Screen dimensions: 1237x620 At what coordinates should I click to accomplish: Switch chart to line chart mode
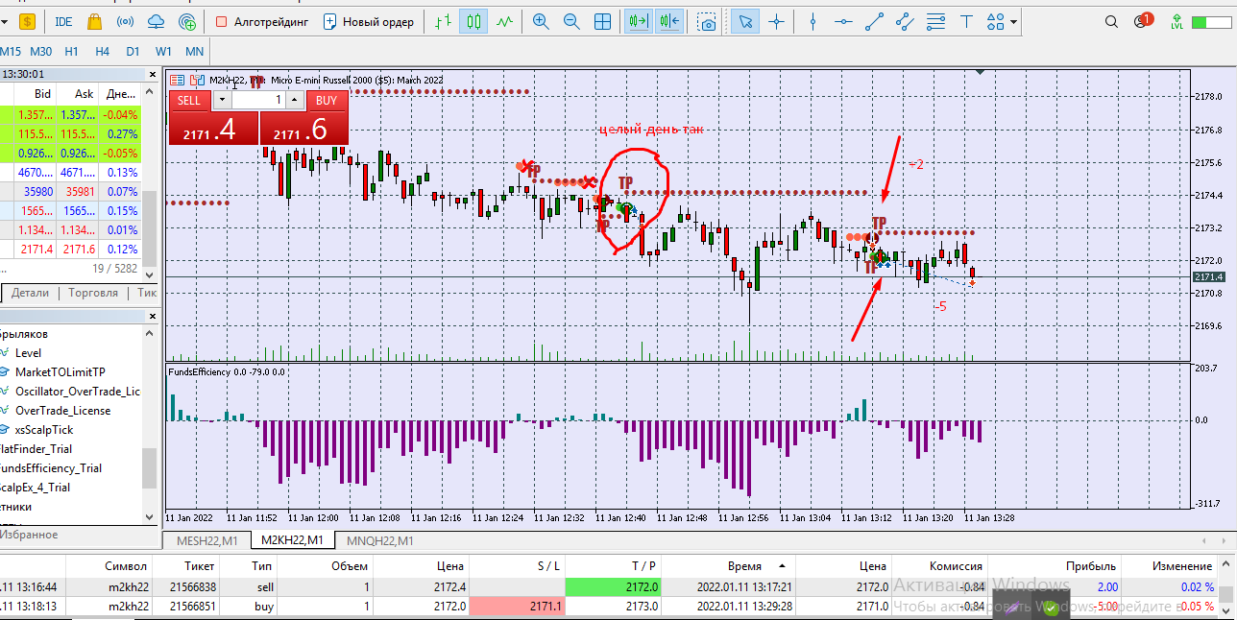[x=504, y=21]
